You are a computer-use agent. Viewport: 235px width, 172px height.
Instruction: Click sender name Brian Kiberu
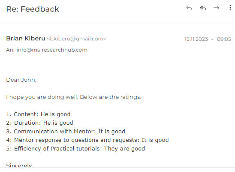click(x=26, y=38)
